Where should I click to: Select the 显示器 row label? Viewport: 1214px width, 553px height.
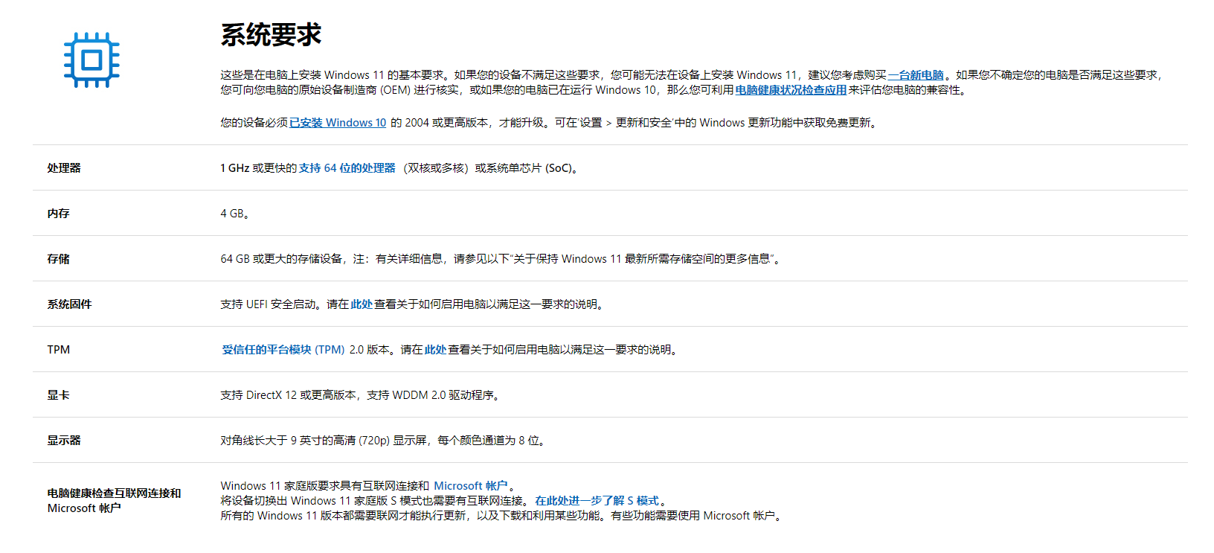pos(64,441)
